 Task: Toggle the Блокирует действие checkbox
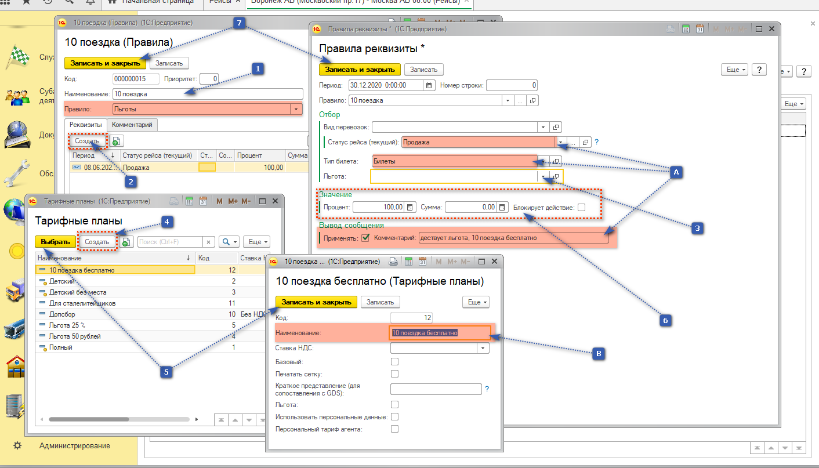[581, 207]
